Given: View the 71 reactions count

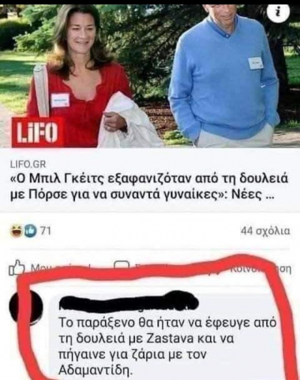Looking at the screenshot, I should click(45, 231).
